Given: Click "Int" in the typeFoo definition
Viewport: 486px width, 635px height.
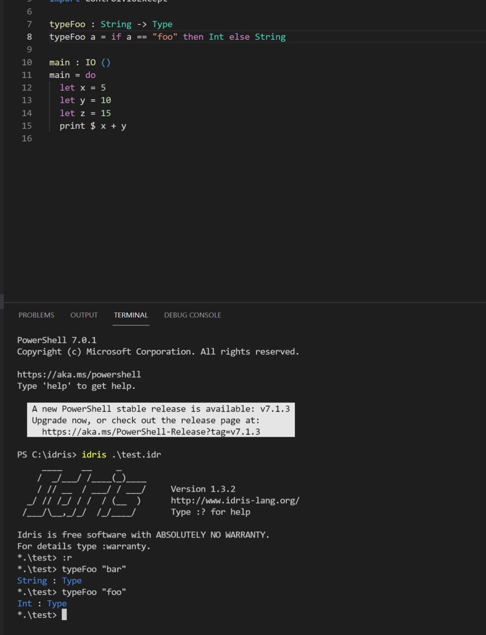Looking at the screenshot, I should click(216, 37).
